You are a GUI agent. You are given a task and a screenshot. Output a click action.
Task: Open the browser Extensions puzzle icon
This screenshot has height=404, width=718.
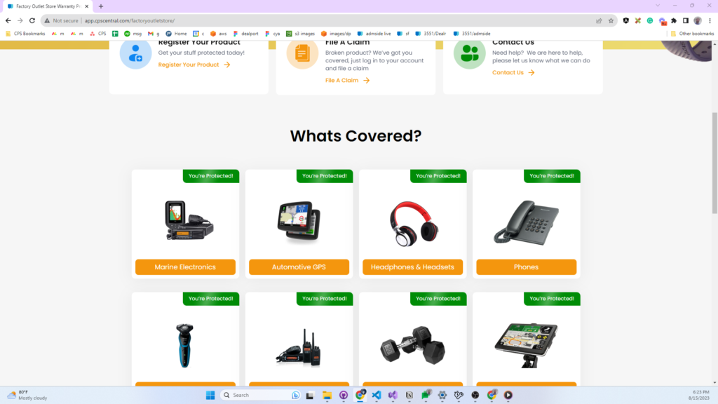click(674, 20)
